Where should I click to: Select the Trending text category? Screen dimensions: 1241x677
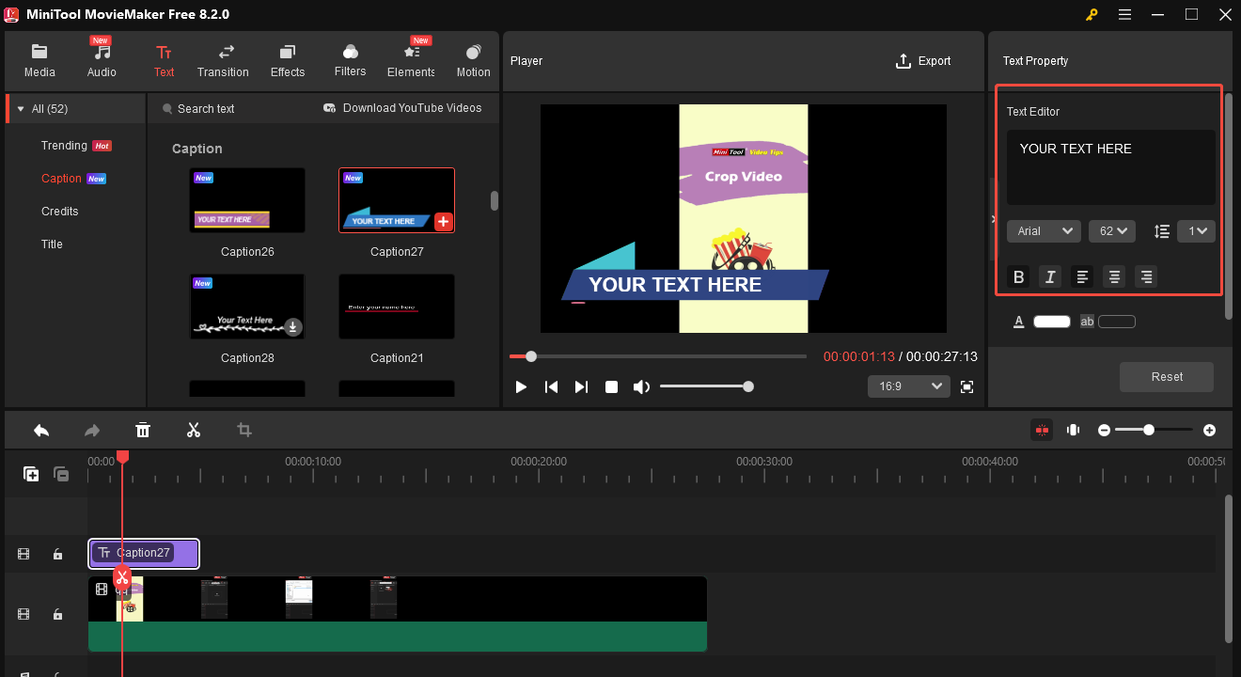coord(64,146)
